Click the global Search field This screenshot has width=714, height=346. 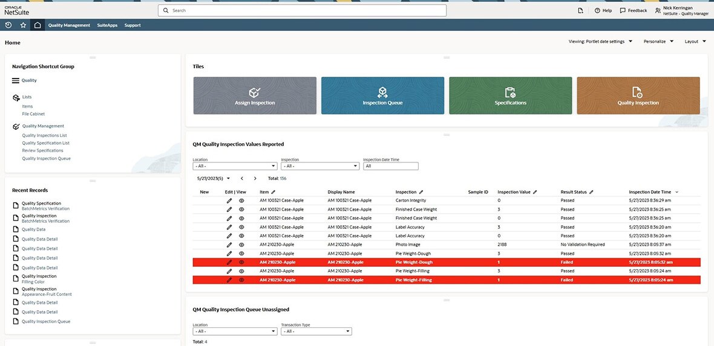click(302, 10)
